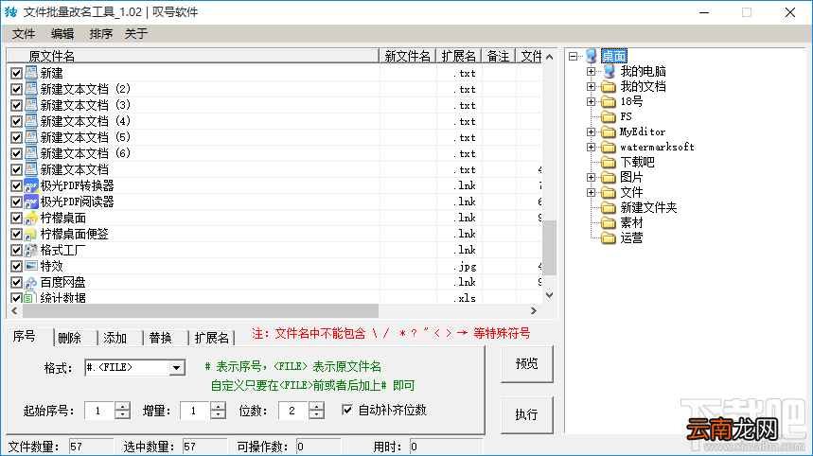813x456 pixels.
Task: Click the 执行 button
Action: pyautogui.click(x=527, y=414)
